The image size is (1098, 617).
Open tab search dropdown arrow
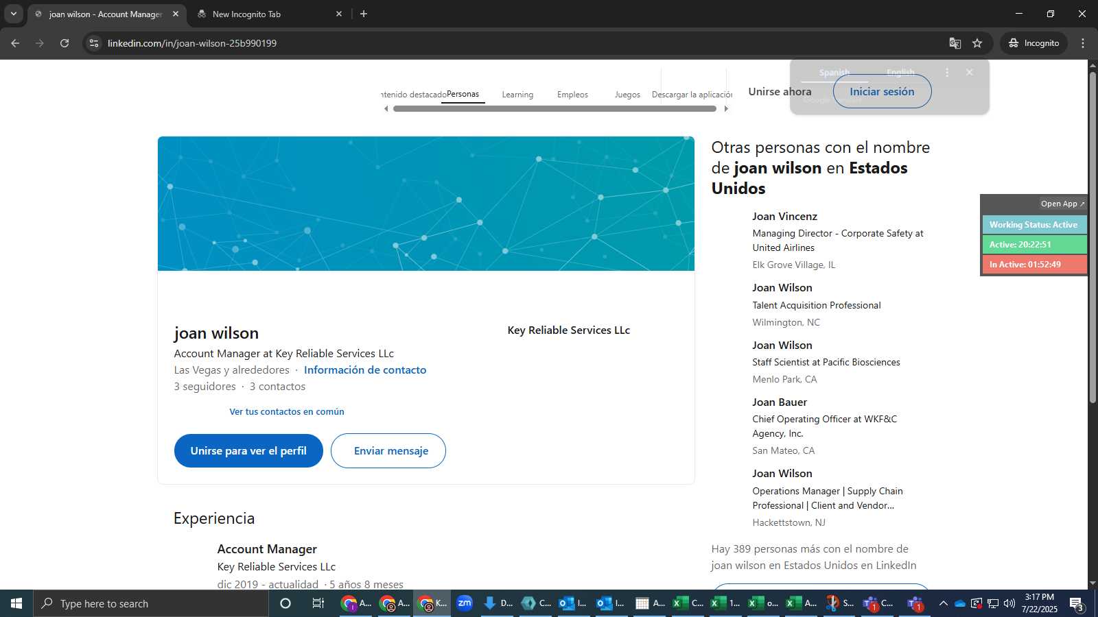[x=13, y=14]
